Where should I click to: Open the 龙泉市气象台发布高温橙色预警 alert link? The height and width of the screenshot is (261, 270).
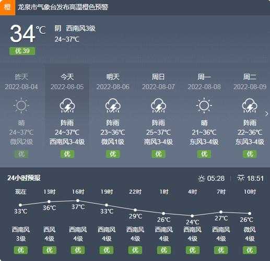point(63,7)
